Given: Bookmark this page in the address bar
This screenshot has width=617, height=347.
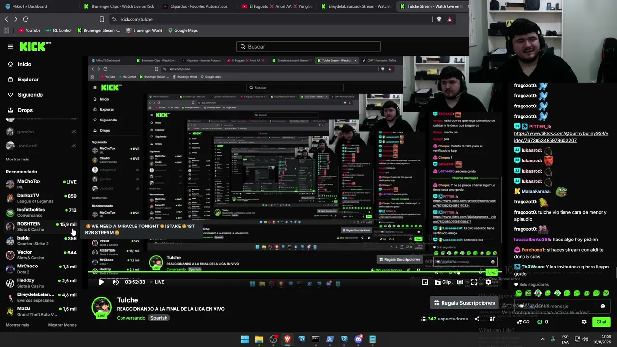Looking at the screenshot, I should click(102, 19).
